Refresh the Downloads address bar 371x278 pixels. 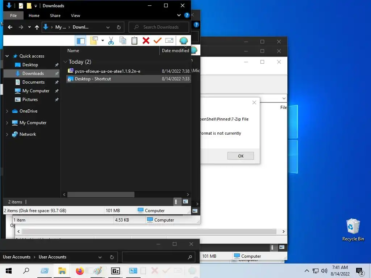point(119,27)
